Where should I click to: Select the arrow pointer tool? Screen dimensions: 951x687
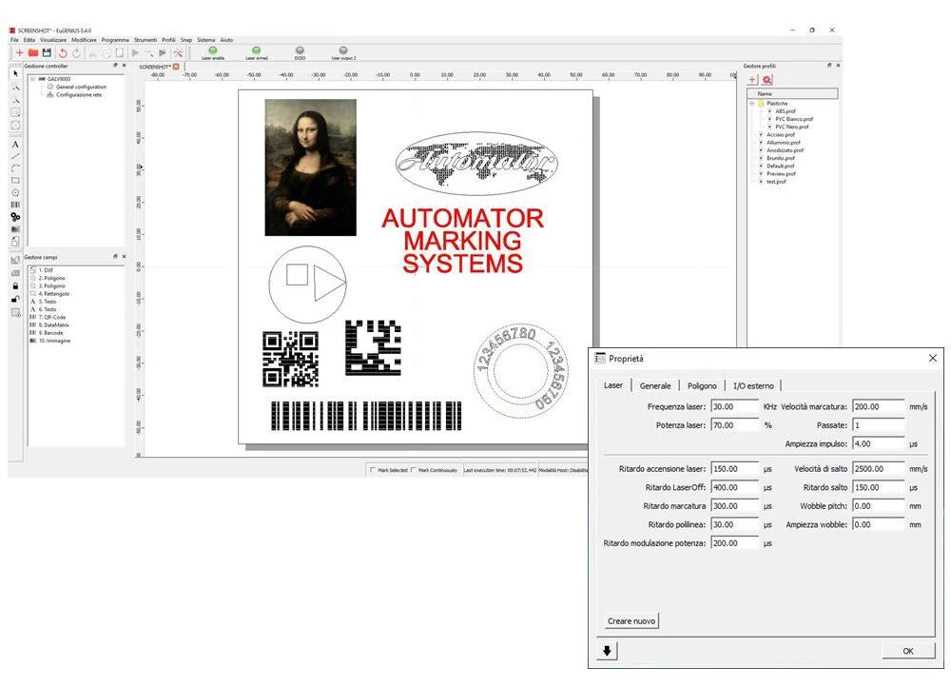tap(16, 74)
